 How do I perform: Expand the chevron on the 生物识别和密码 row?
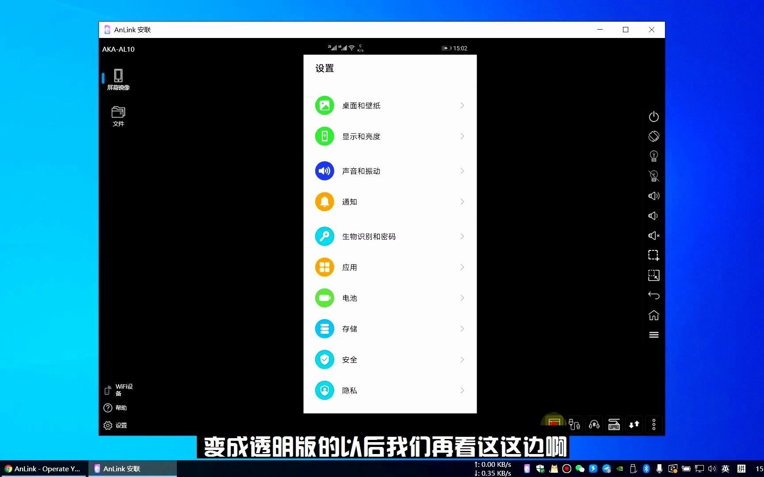(462, 236)
